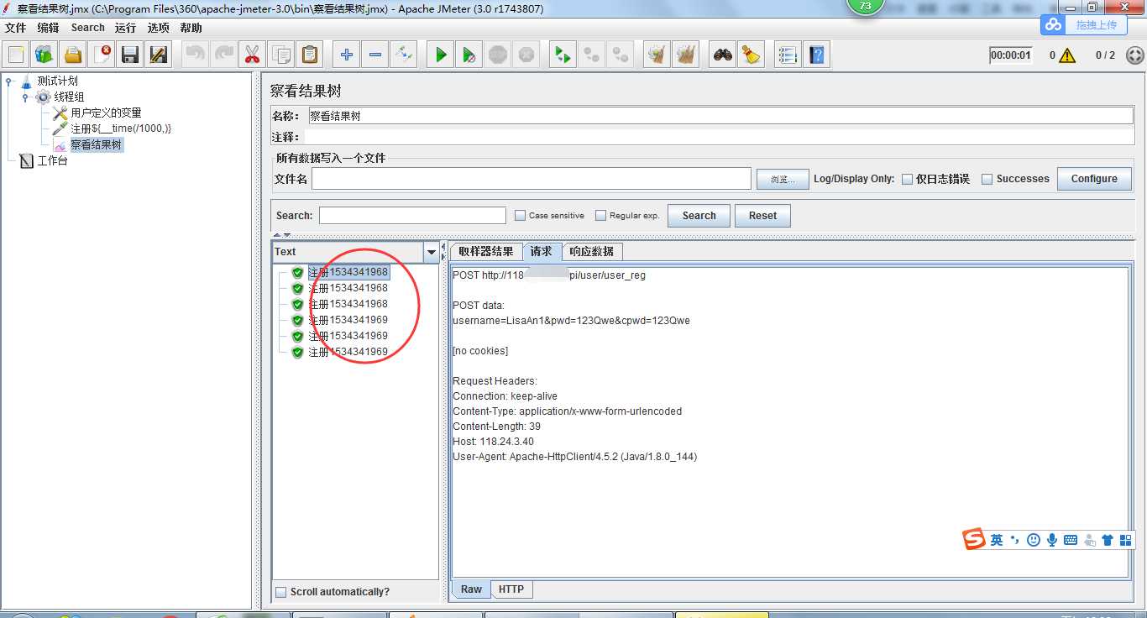The image size is (1147, 618).
Task: Tick the Successes checkbox
Action: coord(987,179)
